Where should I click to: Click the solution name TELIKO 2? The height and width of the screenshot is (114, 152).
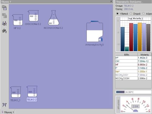[129, 6]
